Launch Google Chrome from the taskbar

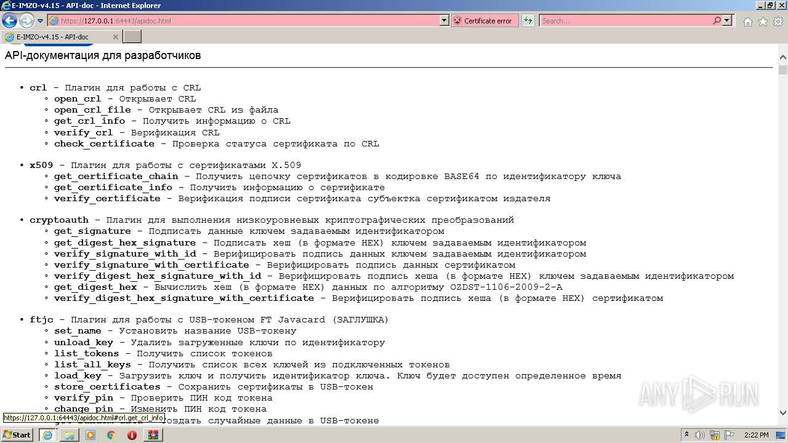111,435
